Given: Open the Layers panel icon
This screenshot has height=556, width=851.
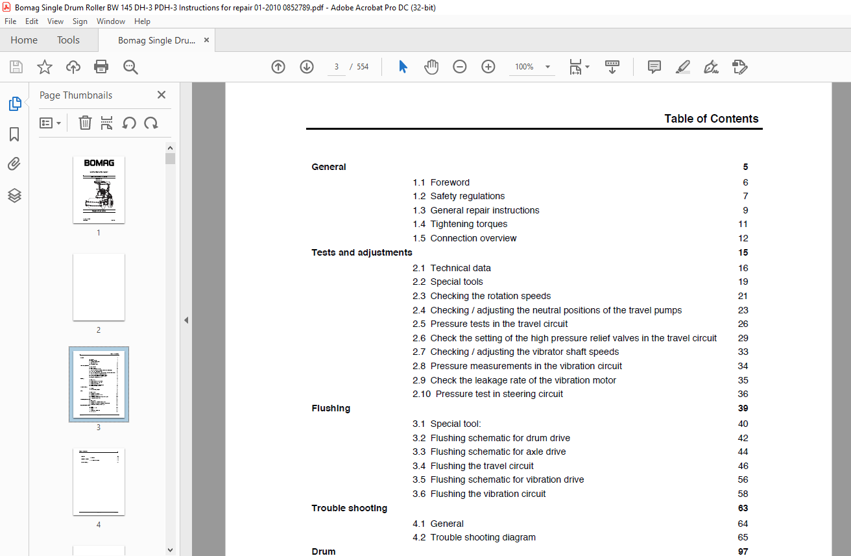Looking at the screenshot, I should (x=14, y=195).
